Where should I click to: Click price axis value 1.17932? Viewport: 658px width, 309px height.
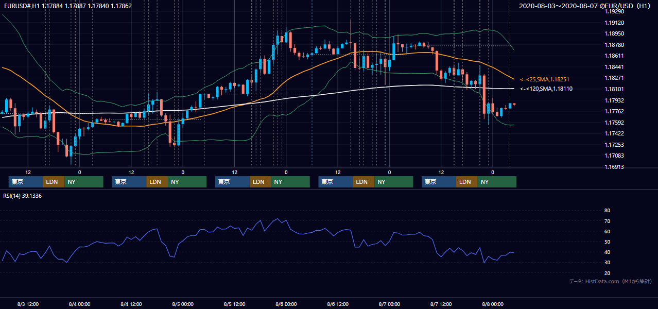click(x=614, y=100)
